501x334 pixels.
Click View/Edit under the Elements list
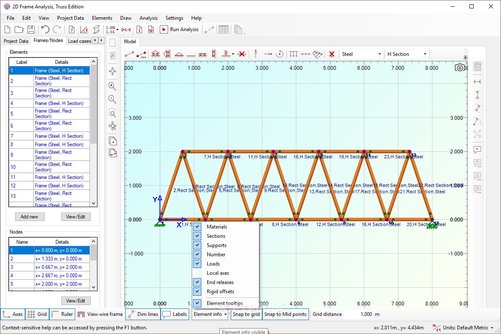click(x=76, y=217)
